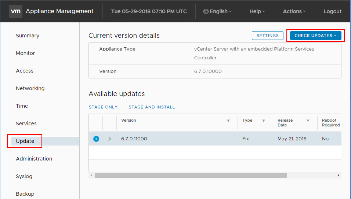
Task: Open the Backup page in sidebar
Action: (x=25, y=194)
